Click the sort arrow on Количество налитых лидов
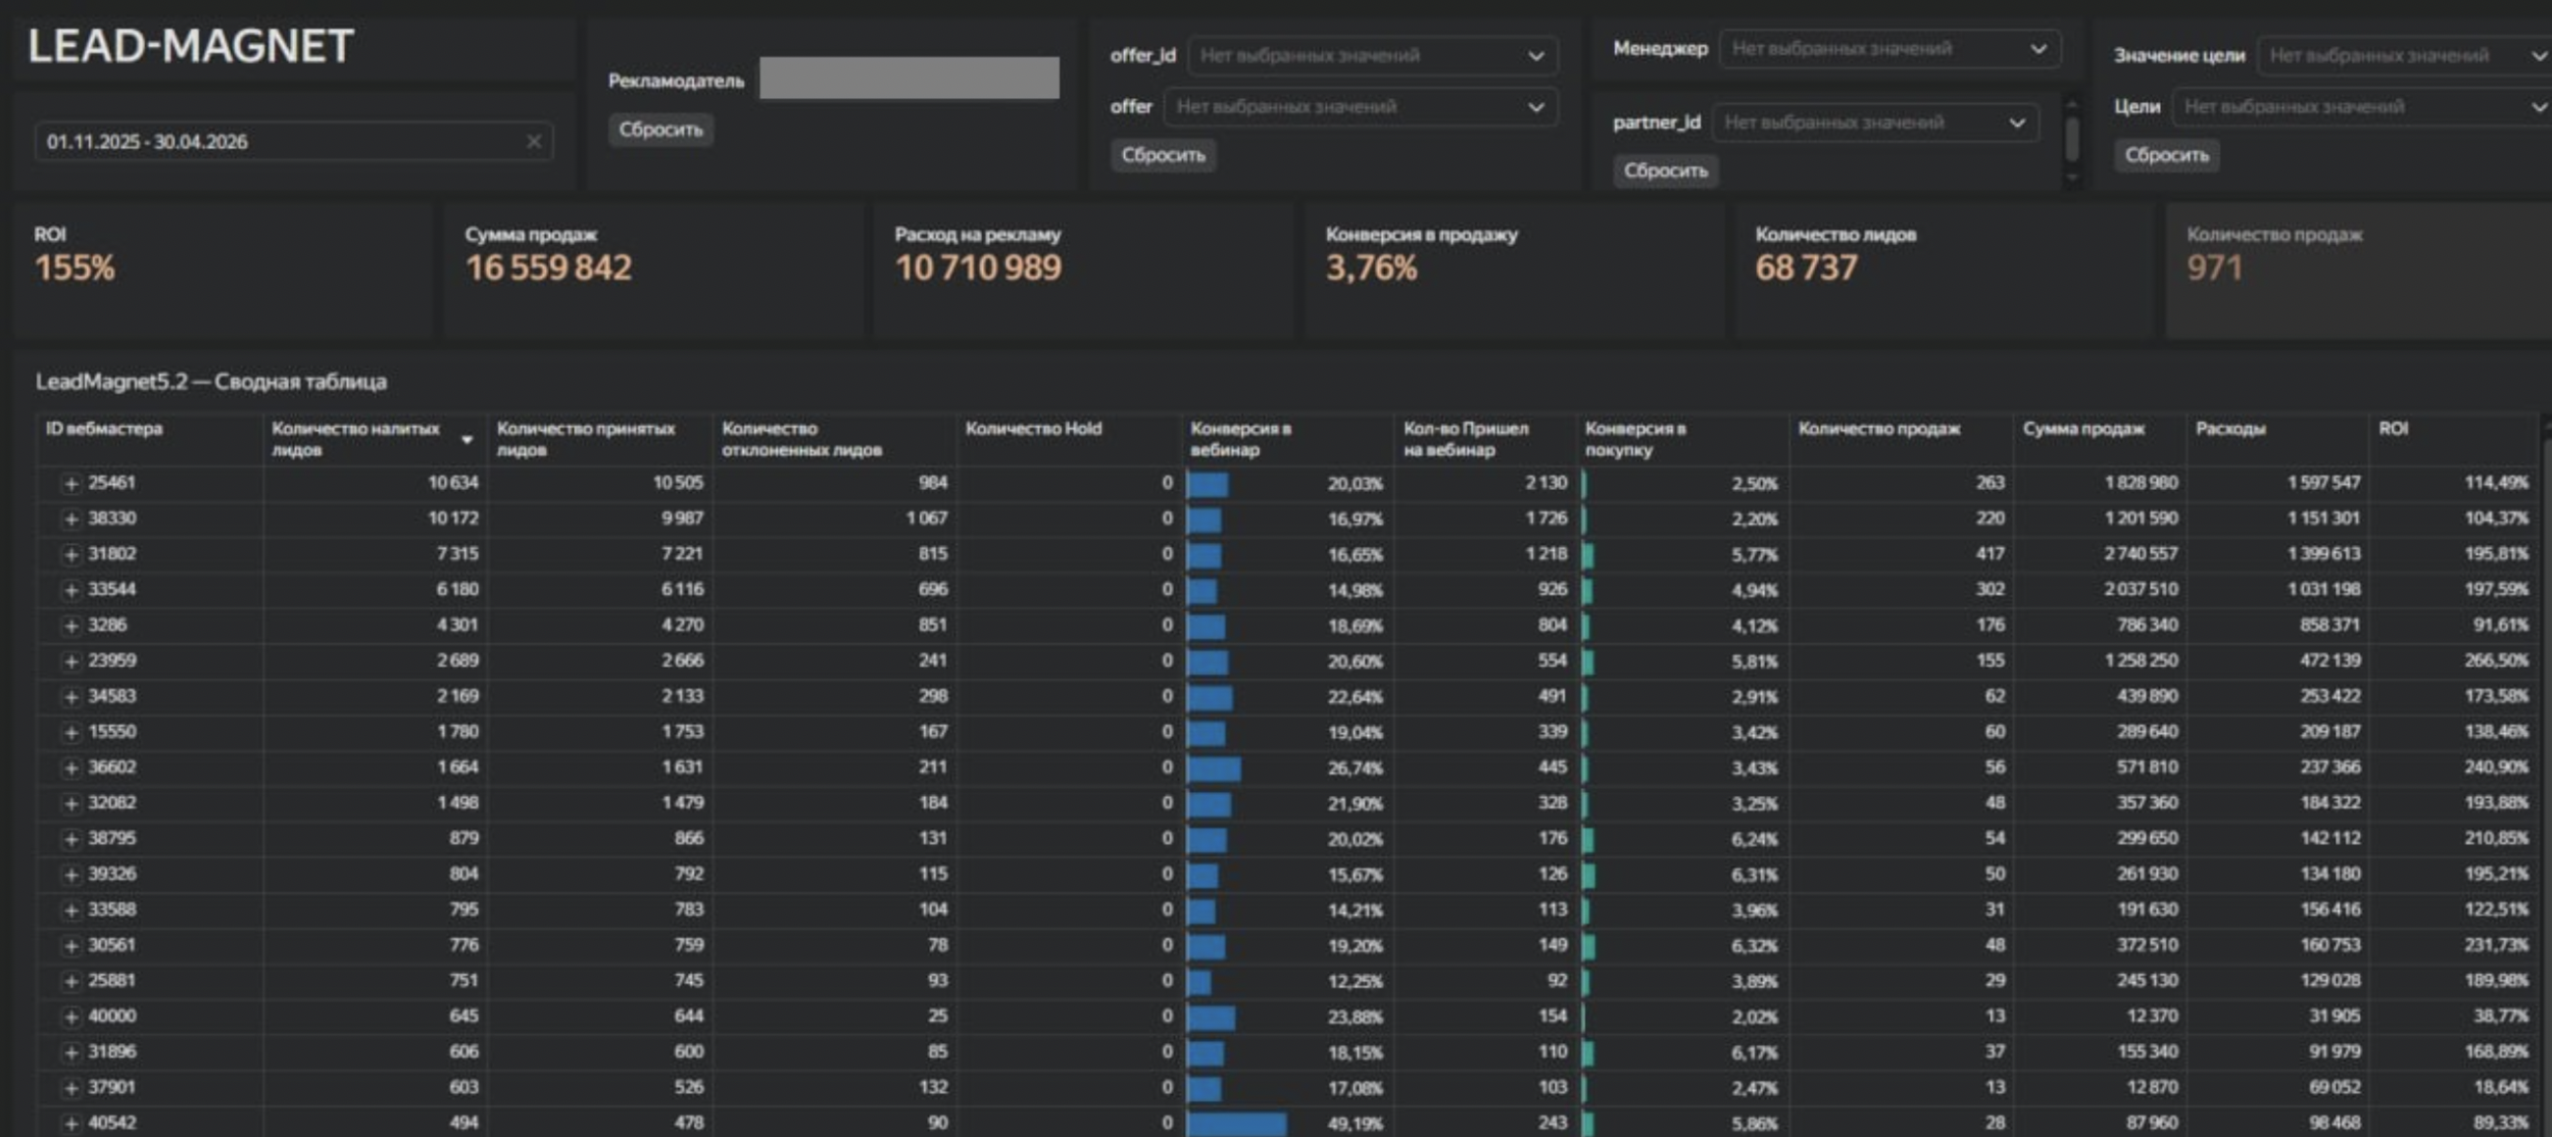 (x=466, y=439)
